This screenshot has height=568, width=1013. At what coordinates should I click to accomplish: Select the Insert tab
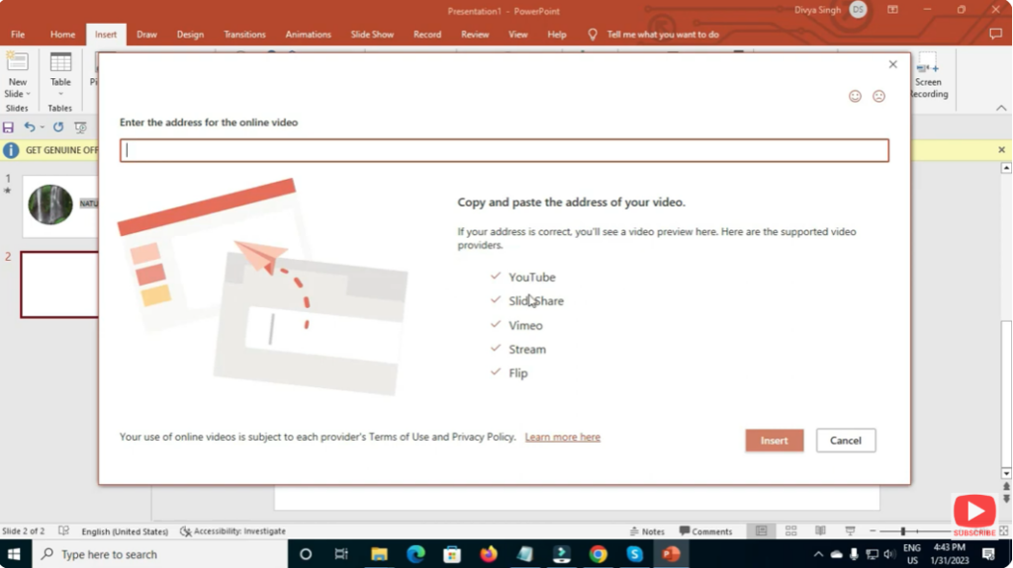coord(106,35)
